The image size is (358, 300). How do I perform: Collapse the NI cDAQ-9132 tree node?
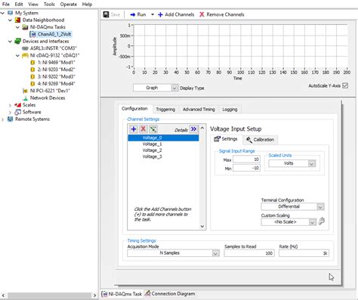[17, 55]
